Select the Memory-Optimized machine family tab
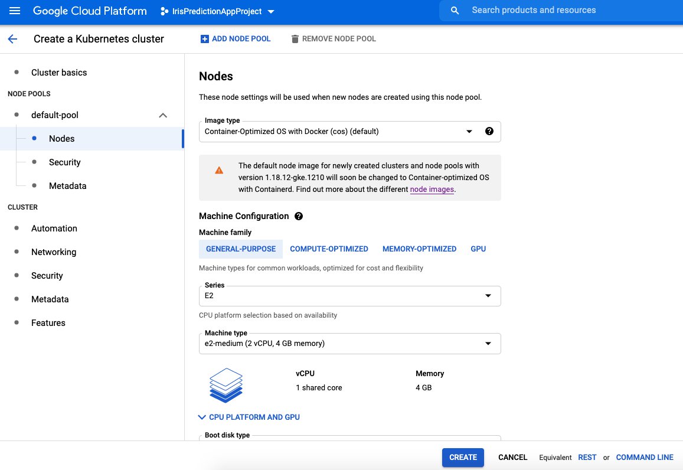 419,249
